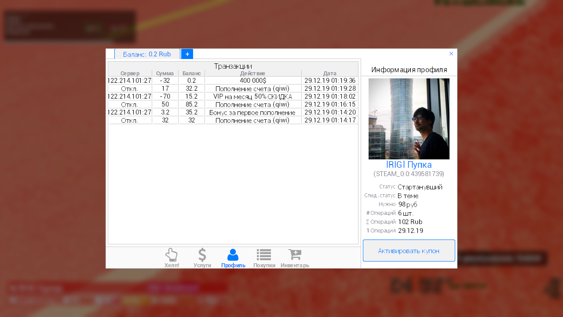Close the donation window with X
Viewport: 563px width, 317px height.
click(x=451, y=54)
